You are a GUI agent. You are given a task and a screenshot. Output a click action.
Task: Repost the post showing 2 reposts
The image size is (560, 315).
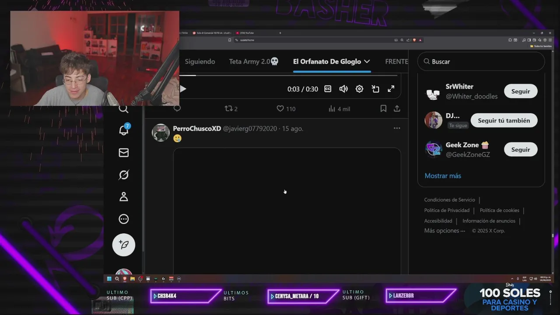pyautogui.click(x=231, y=108)
